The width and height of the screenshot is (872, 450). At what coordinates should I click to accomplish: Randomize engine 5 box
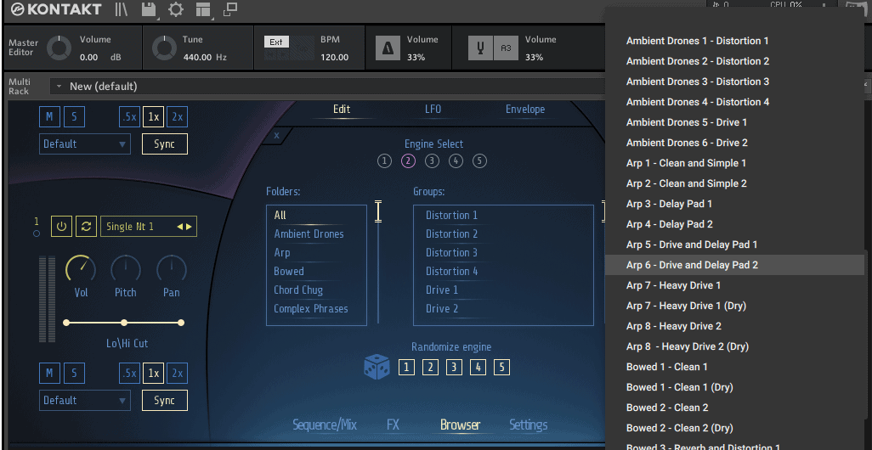501,368
